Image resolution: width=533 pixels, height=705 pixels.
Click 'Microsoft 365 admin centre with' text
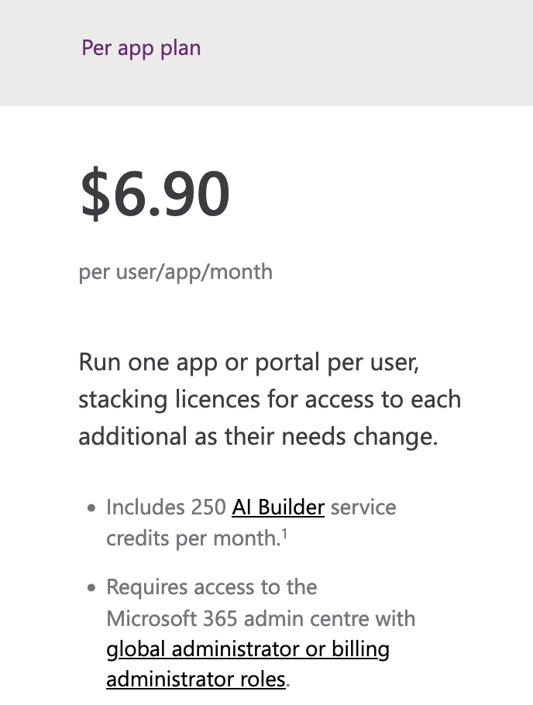coord(261,619)
